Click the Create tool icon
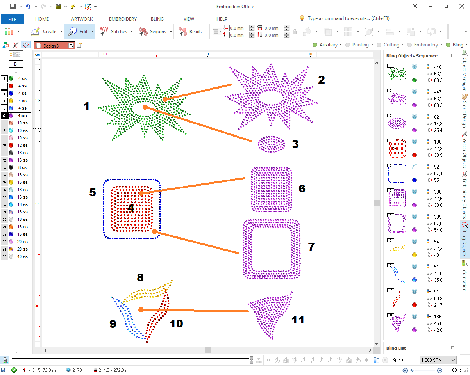 (36, 31)
